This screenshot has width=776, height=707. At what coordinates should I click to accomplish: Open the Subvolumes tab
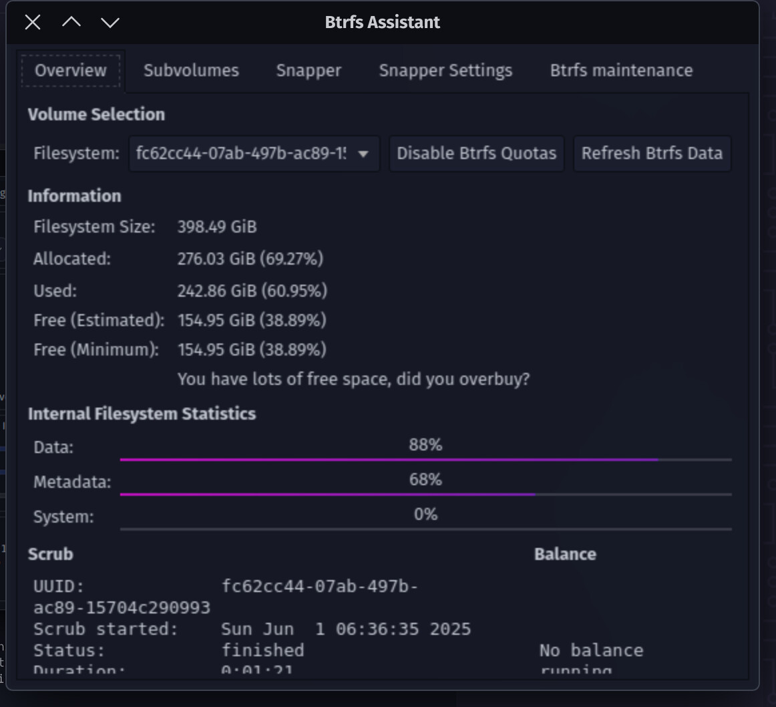(x=191, y=71)
